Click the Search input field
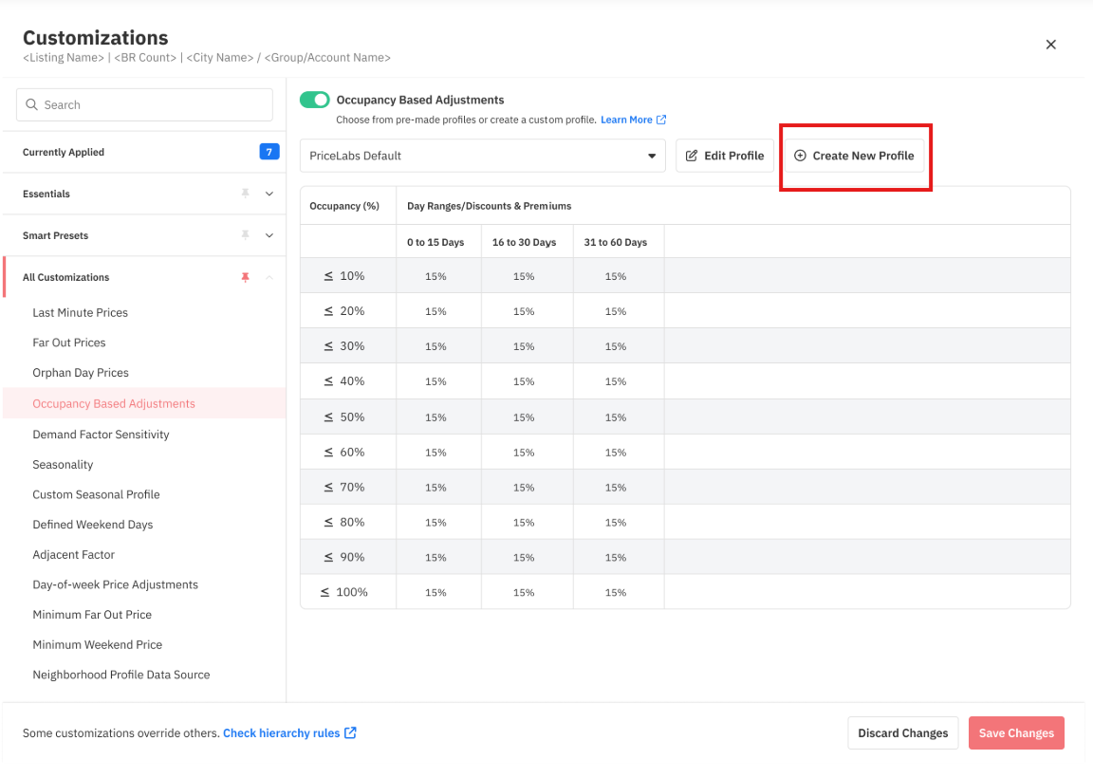The width and height of the screenshot is (1093, 778). coord(152,105)
